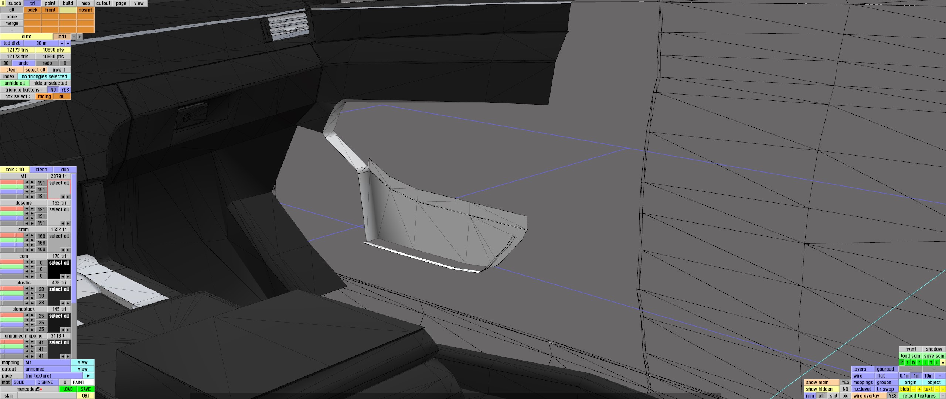Open the cutout 'unnamed' name field
Screen dimensions: 946x399
[x=47, y=369]
